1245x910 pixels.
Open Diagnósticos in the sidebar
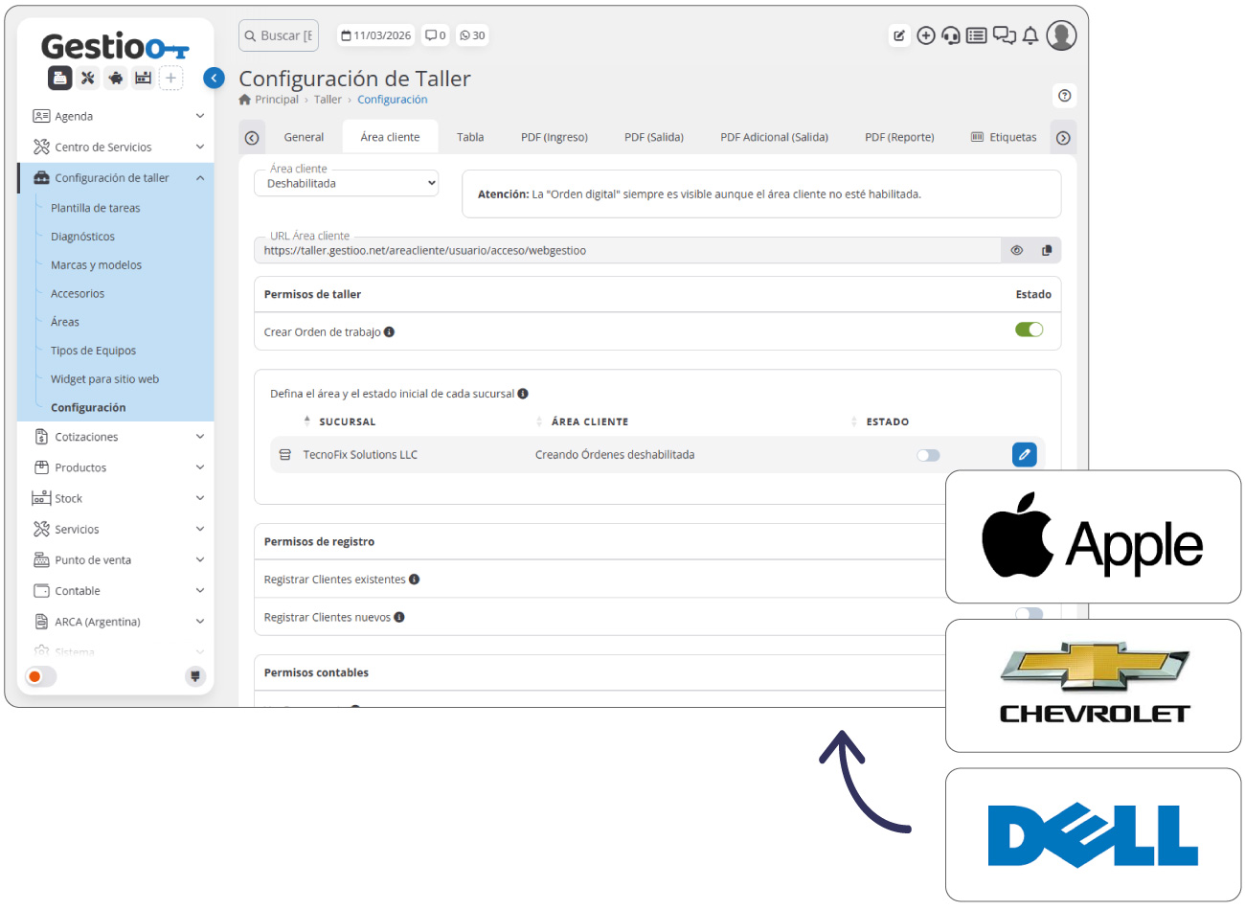(x=82, y=237)
